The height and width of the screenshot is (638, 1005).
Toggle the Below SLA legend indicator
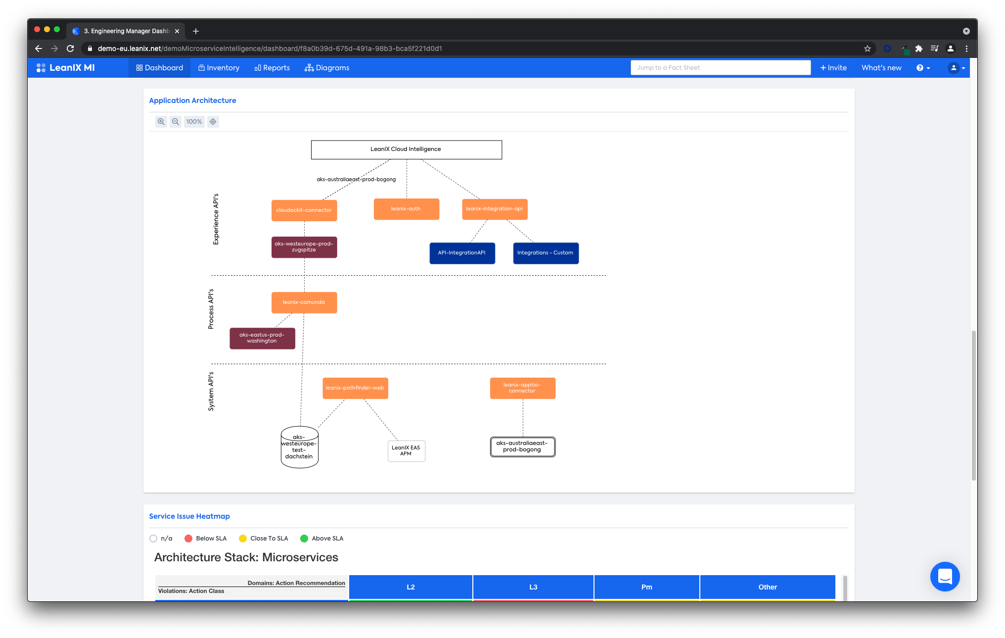click(x=188, y=539)
